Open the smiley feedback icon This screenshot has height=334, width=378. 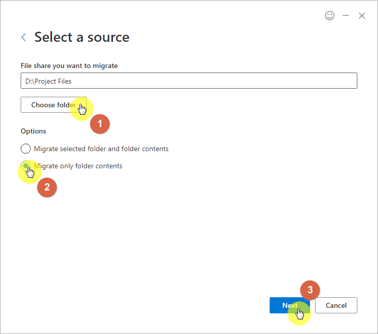(x=329, y=16)
